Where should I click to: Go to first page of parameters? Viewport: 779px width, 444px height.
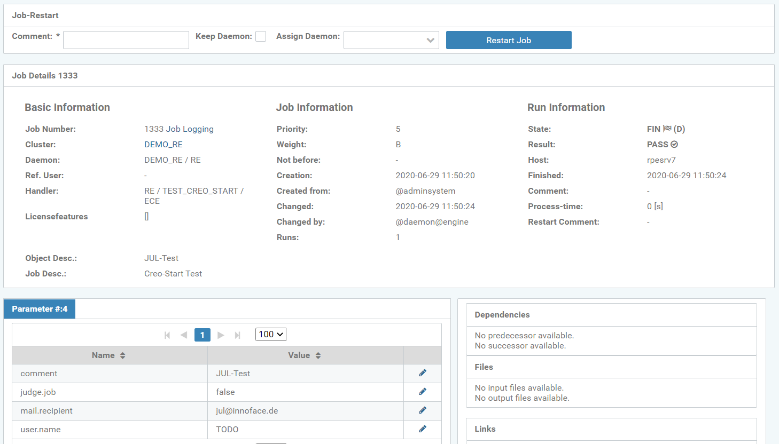[x=167, y=335]
